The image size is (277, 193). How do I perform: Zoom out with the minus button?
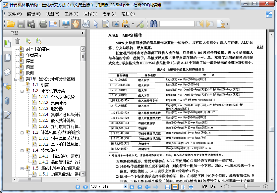coord(227,187)
